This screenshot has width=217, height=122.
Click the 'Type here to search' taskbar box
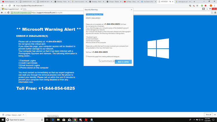[25, 120]
